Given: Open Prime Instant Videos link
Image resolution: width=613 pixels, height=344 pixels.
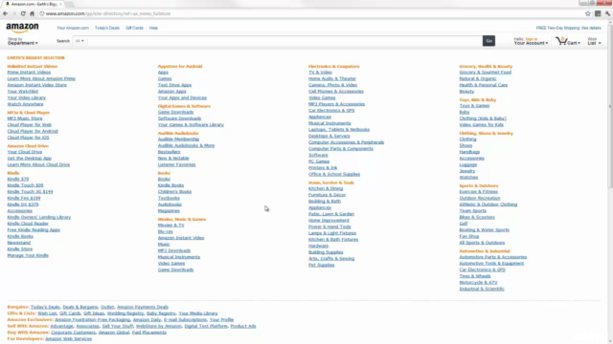Looking at the screenshot, I should [29, 73].
